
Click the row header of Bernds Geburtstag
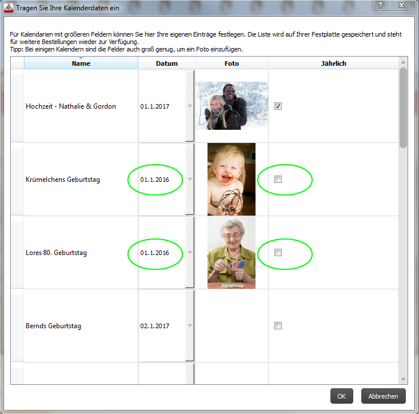click(17, 326)
